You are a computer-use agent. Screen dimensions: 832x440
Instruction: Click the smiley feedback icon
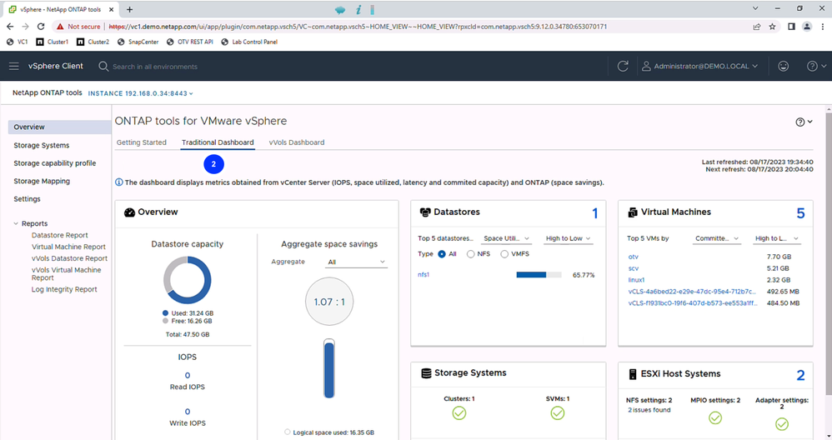(x=783, y=66)
